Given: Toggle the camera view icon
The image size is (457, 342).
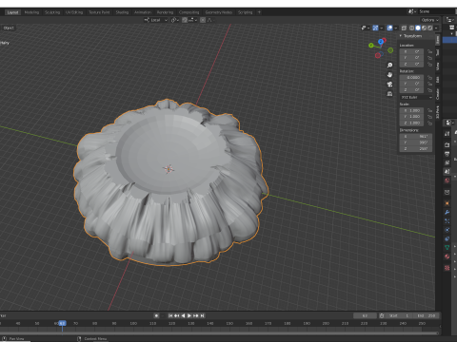Looking at the screenshot, I should pyautogui.click(x=389, y=85).
